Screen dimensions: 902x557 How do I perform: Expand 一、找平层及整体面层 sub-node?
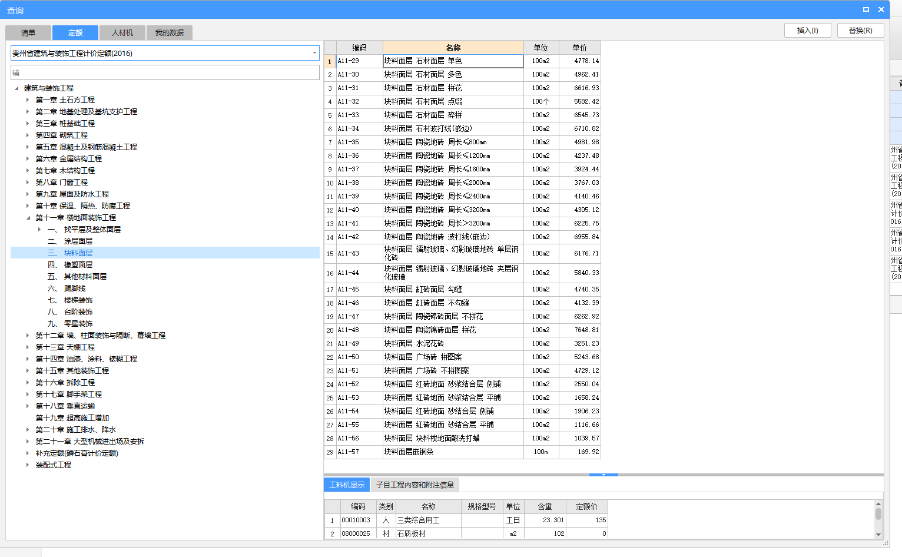(x=39, y=230)
